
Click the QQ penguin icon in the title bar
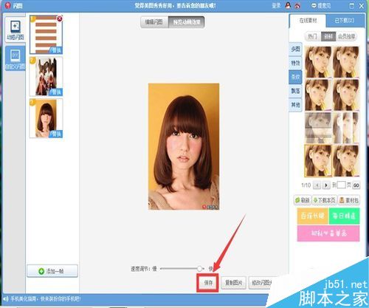click(288, 5)
